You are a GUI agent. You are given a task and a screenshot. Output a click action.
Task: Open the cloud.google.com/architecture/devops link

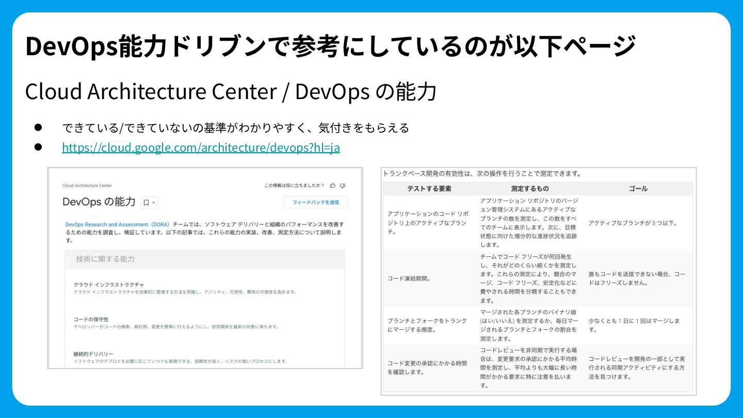201,147
